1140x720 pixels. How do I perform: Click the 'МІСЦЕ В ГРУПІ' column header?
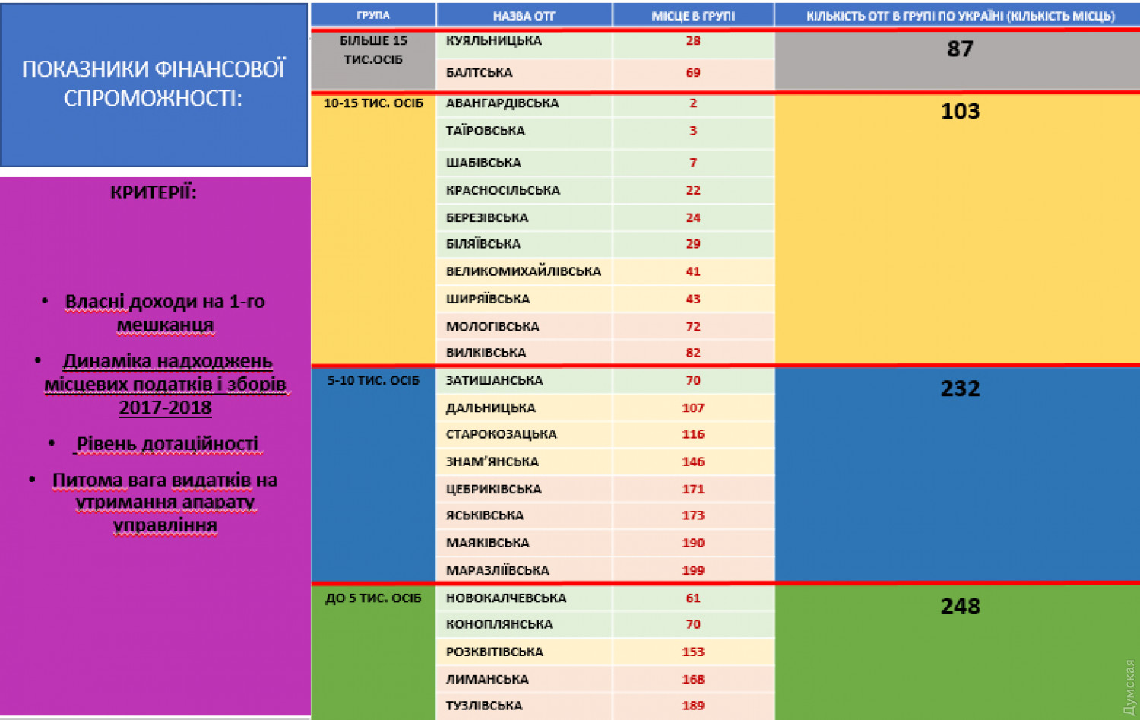[692, 15]
